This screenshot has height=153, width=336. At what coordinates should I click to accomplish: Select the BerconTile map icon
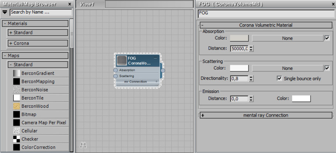click(x=17, y=98)
